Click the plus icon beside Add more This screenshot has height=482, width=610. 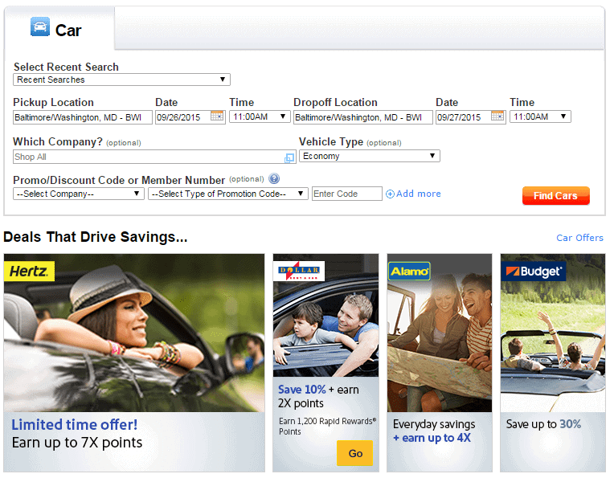(391, 194)
